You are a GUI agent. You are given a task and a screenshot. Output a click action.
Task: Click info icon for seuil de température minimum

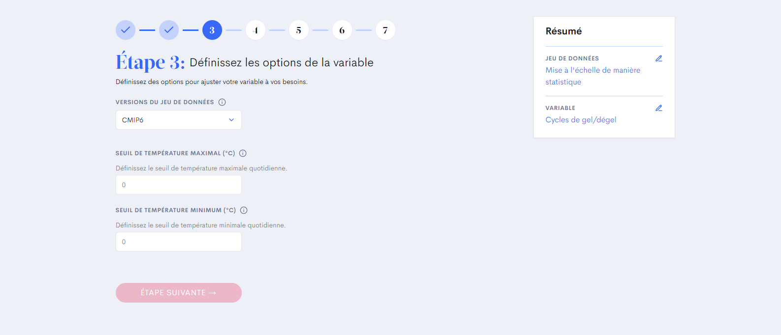pos(244,210)
